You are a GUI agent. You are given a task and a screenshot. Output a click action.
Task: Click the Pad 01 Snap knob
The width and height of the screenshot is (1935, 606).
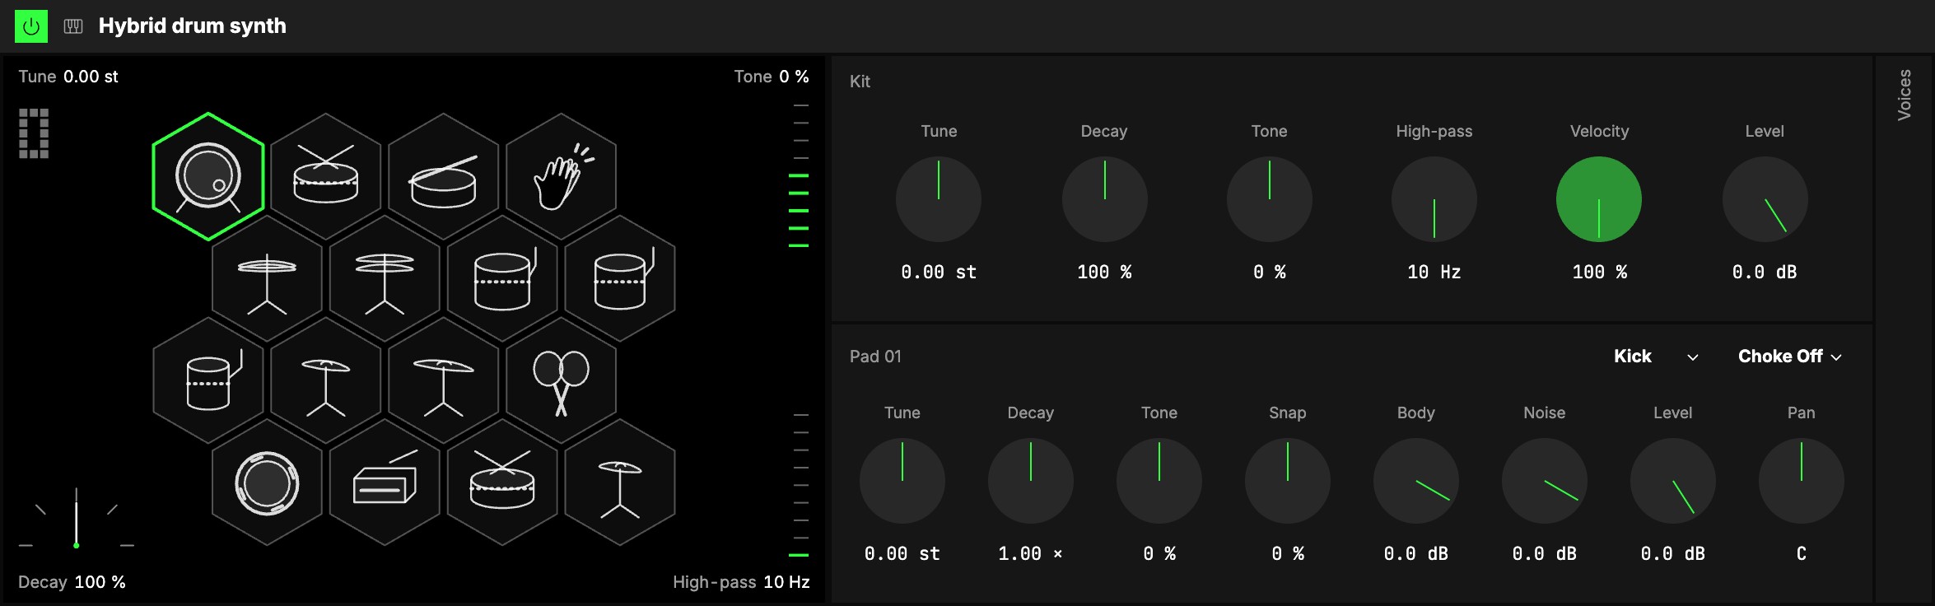[1288, 481]
